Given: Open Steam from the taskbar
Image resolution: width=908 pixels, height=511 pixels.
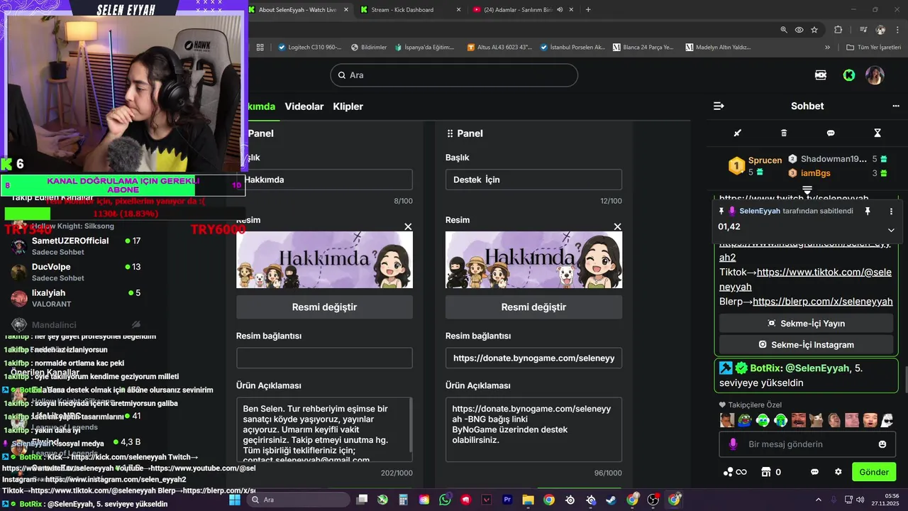Looking at the screenshot, I should 611,500.
